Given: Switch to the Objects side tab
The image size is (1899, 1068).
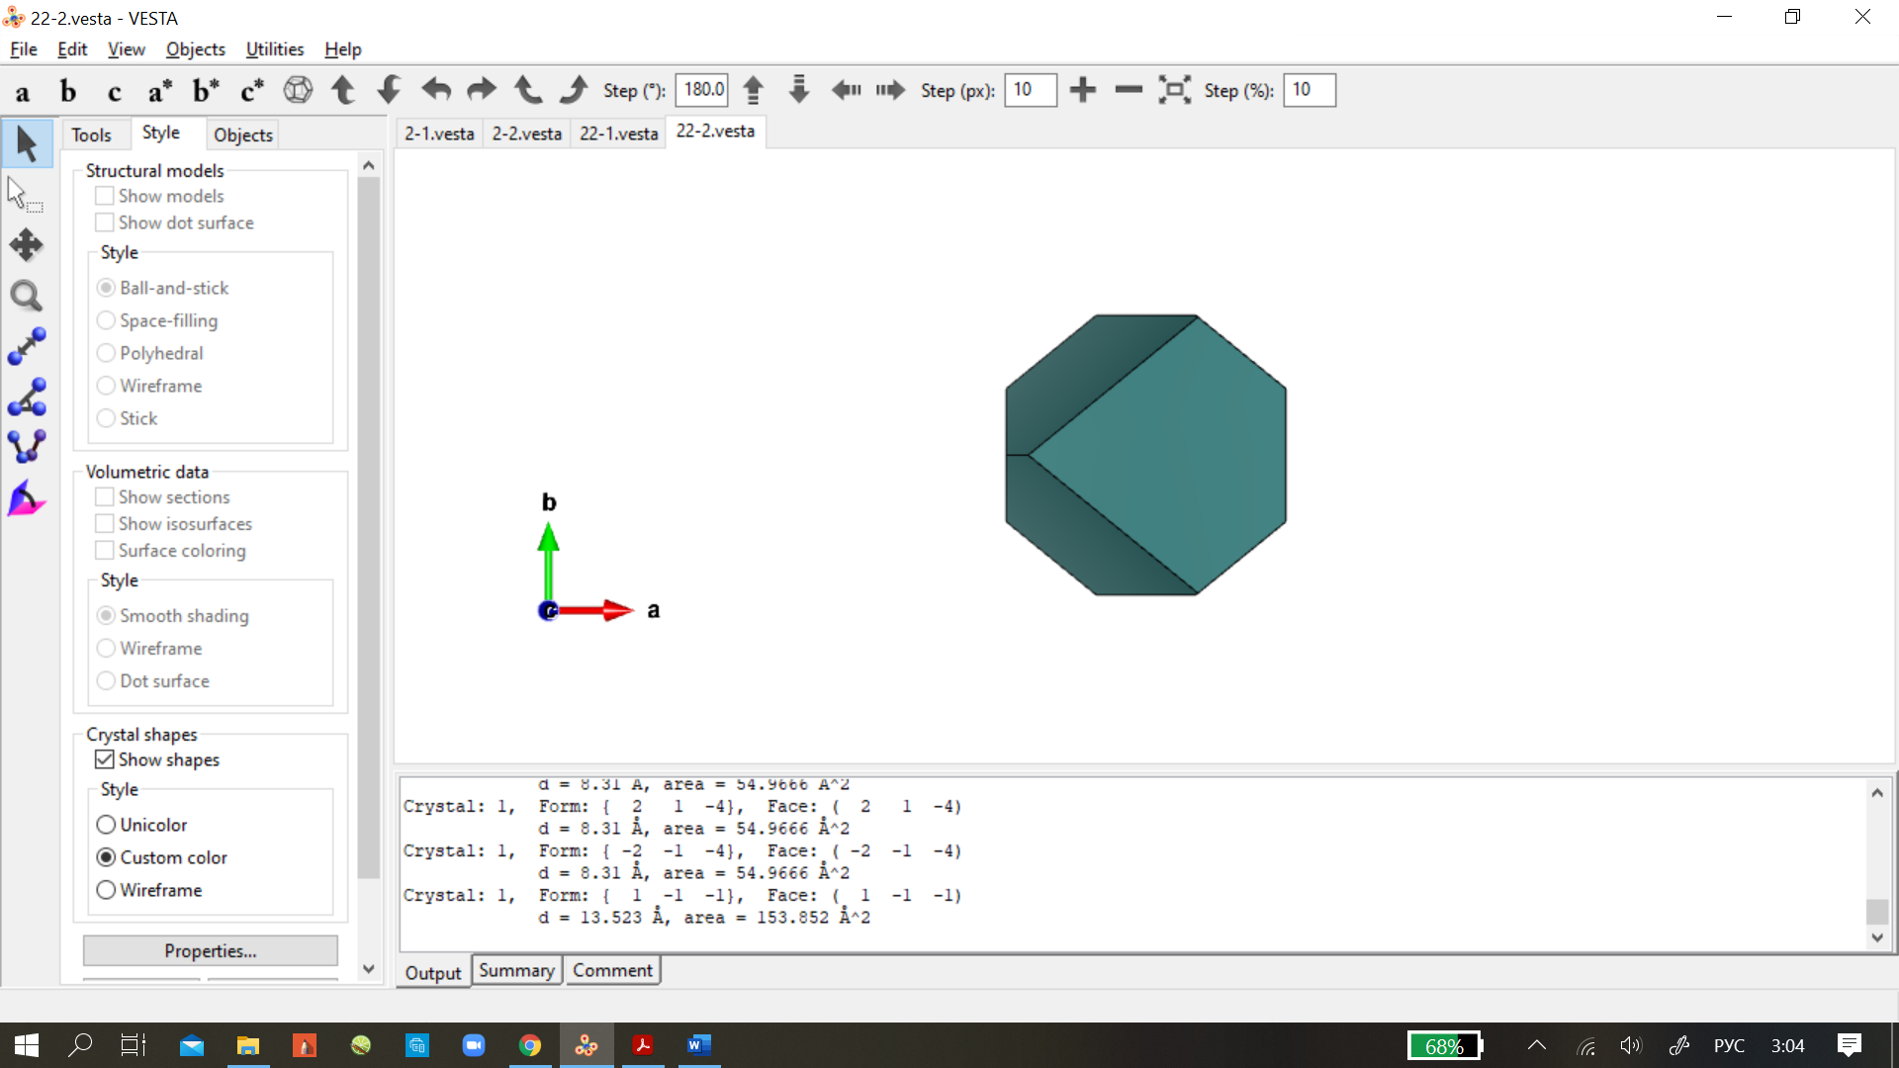Looking at the screenshot, I should (243, 134).
